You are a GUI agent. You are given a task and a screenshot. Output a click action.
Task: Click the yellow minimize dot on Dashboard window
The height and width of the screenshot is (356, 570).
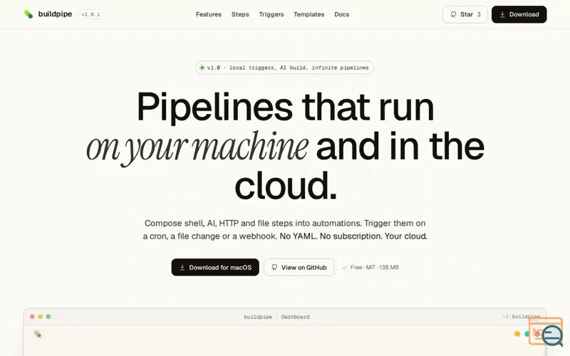[41, 317]
